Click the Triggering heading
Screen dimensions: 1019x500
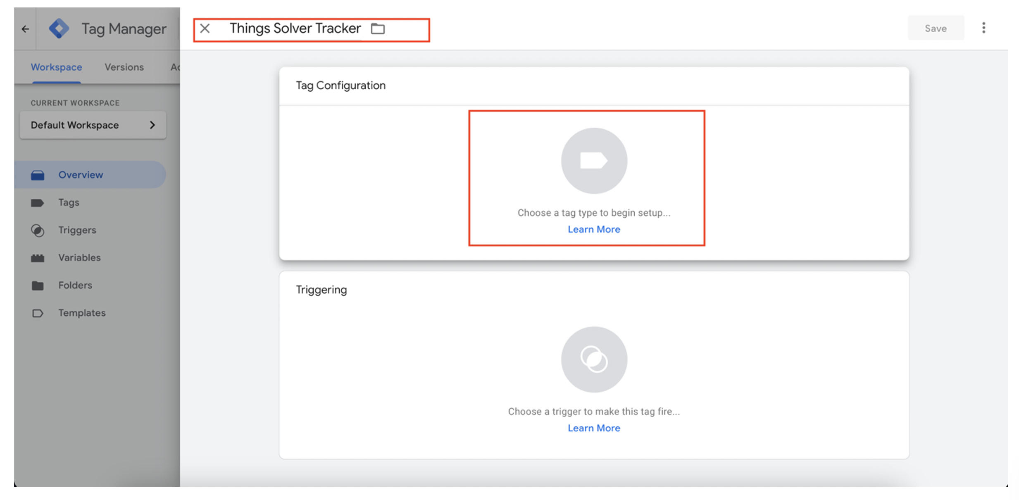click(321, 290)
